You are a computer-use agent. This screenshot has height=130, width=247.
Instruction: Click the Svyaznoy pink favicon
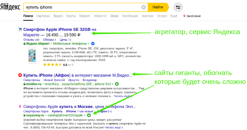tap(20, 107)
